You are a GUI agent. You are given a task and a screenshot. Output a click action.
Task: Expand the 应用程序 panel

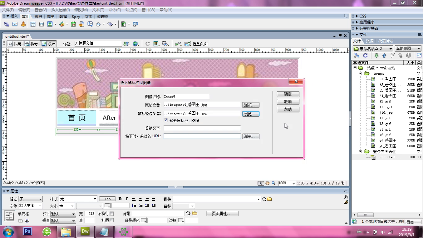(357, 22)
